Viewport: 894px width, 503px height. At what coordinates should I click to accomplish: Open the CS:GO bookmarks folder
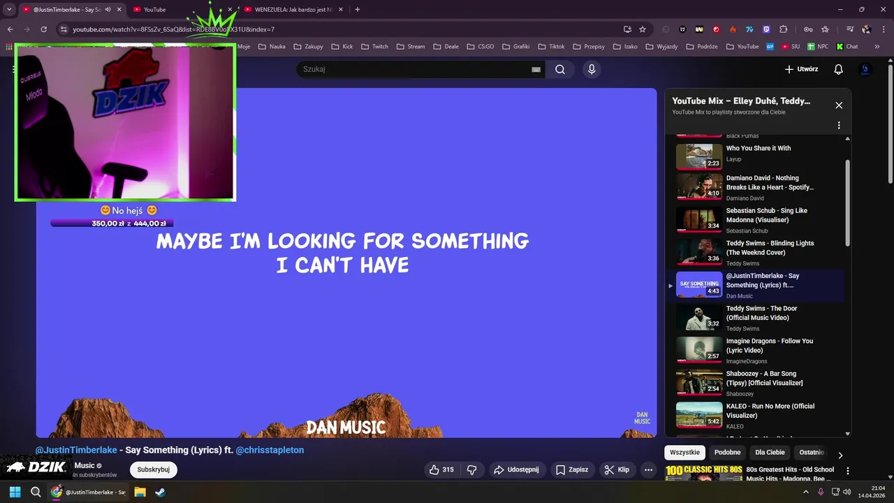(x=480, y=47)
